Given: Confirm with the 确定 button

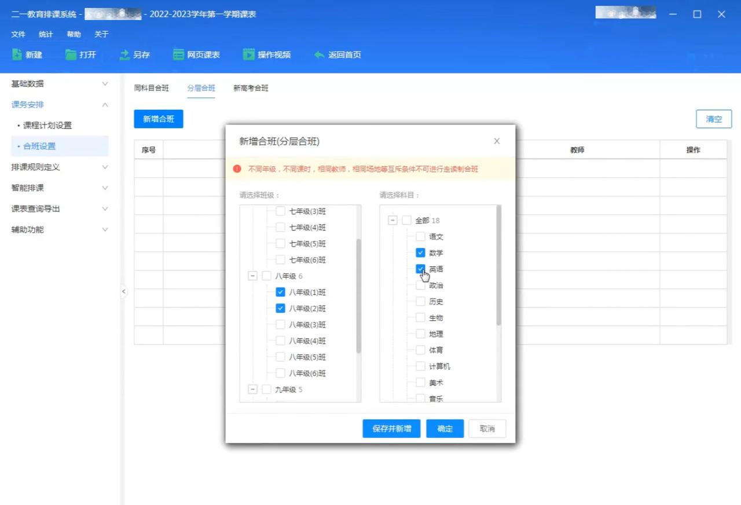Looking at the screenshot, I should point(445,429).
